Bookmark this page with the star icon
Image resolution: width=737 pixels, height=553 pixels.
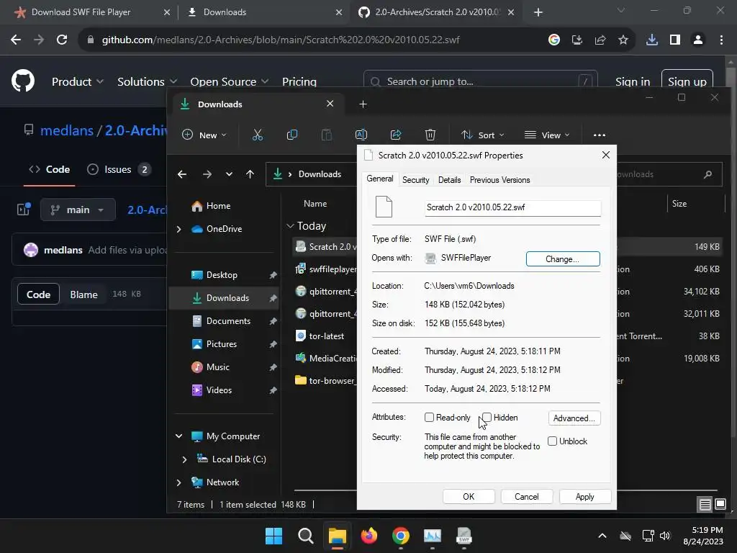[623, 40]
